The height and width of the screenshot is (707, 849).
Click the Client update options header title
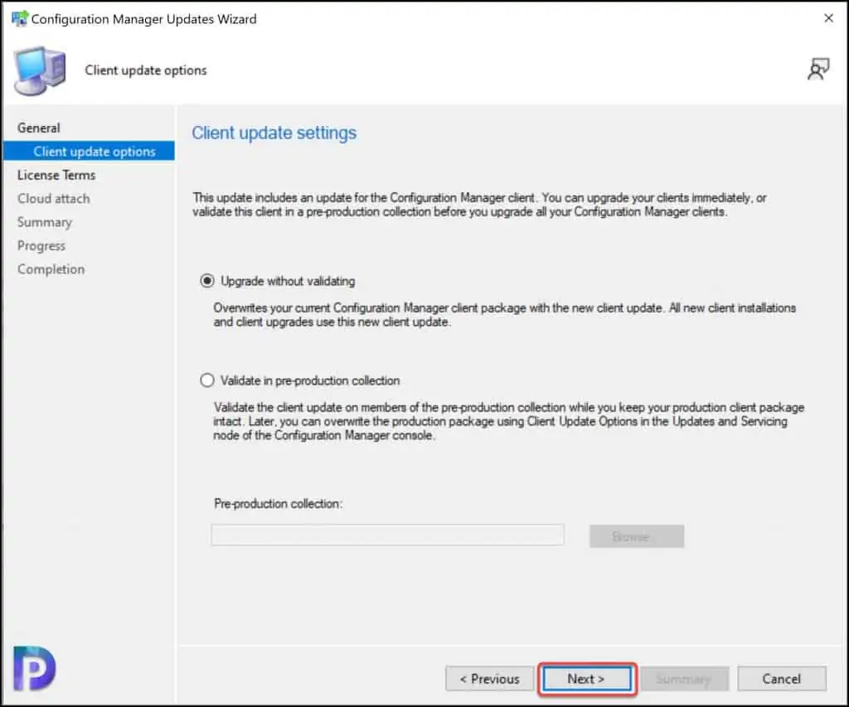[146, 70]
